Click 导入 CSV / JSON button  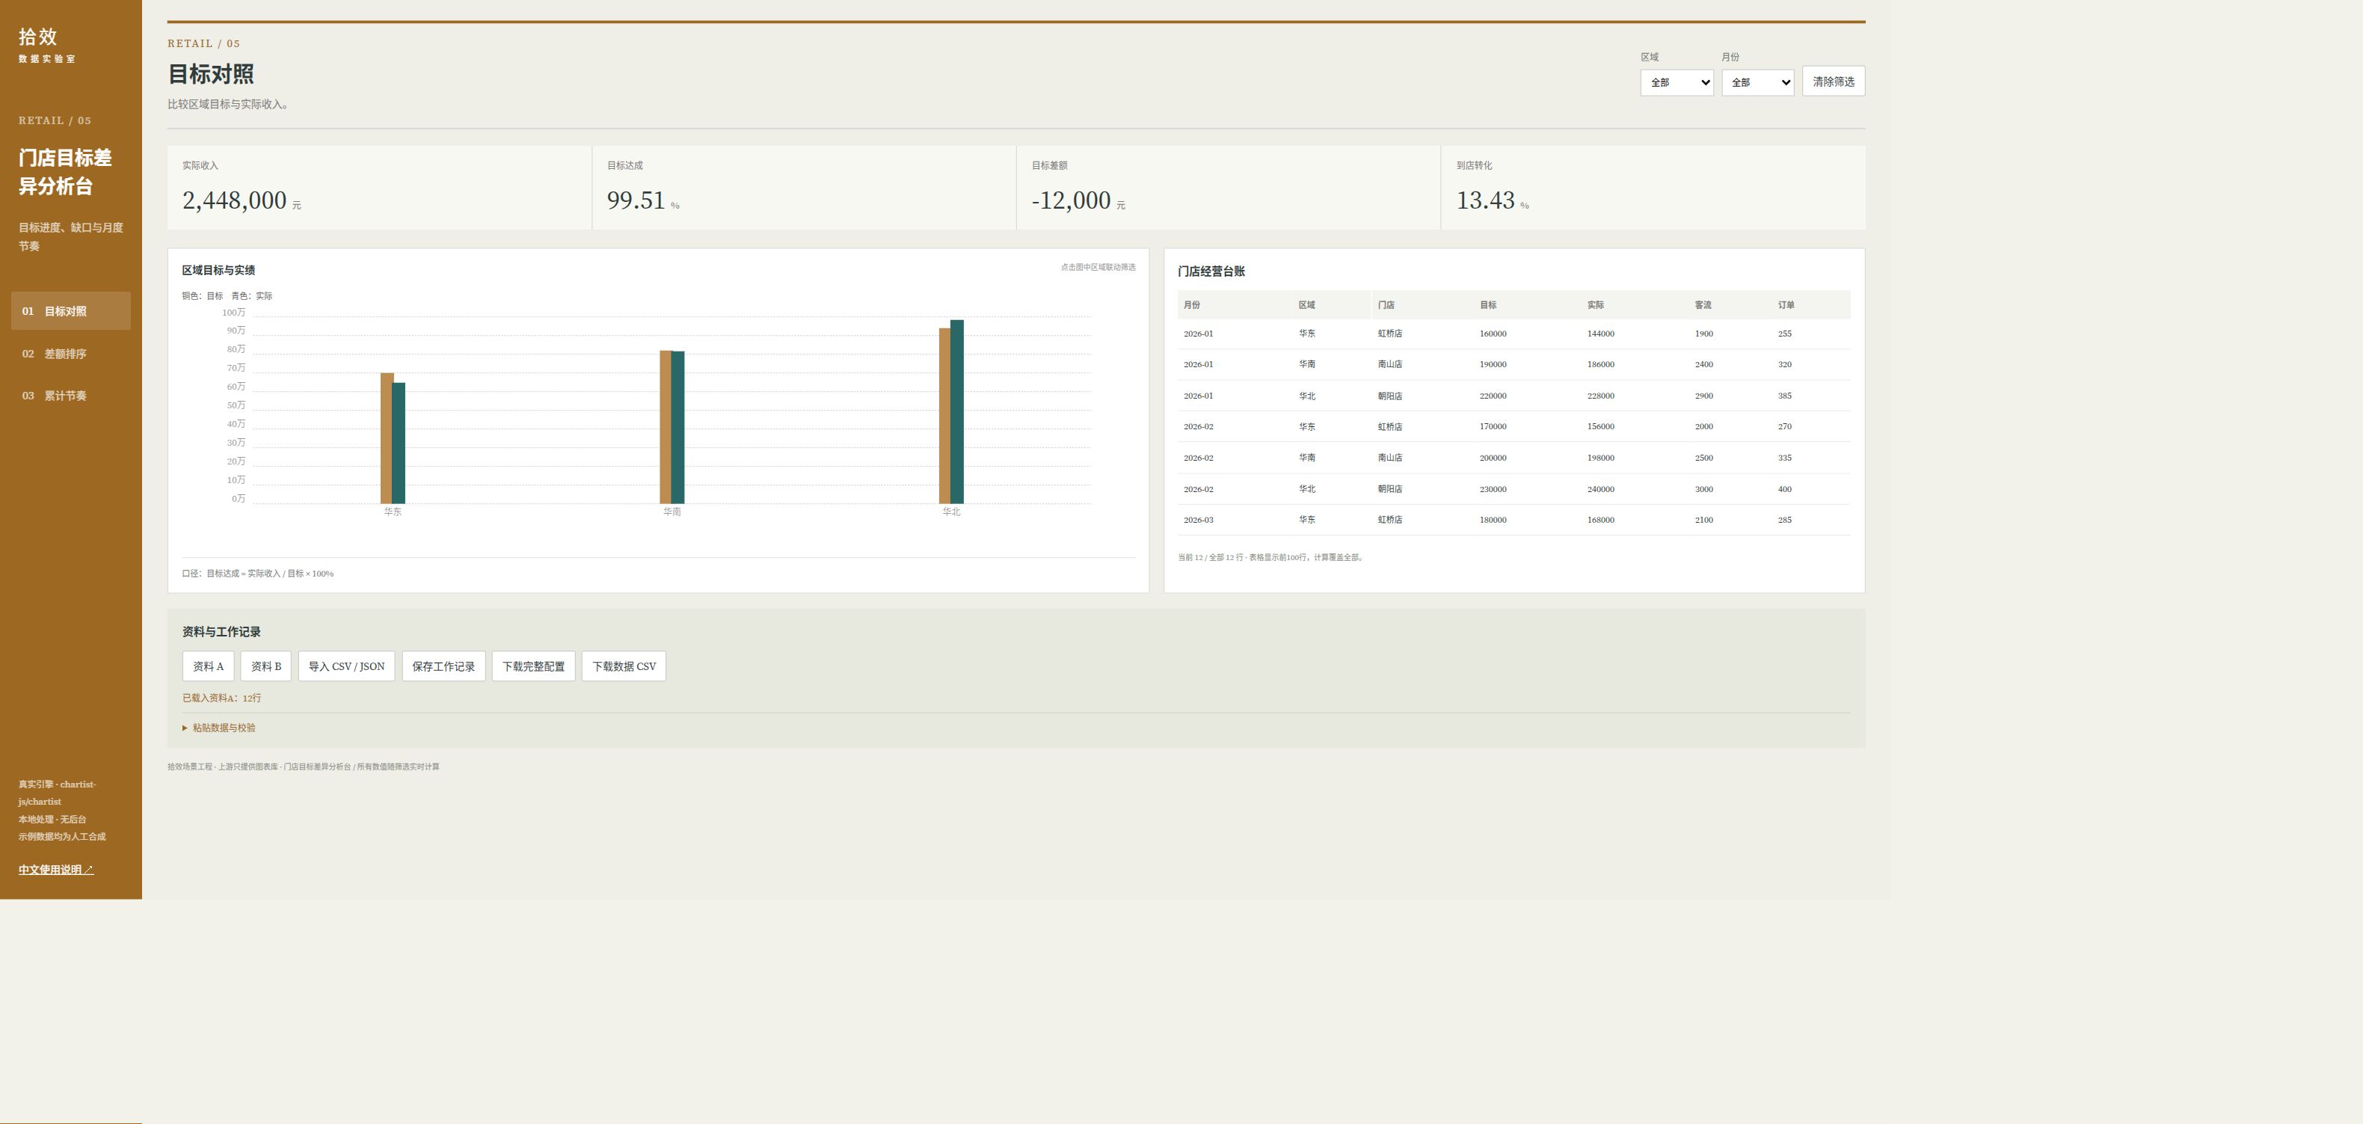click(345, 666)
